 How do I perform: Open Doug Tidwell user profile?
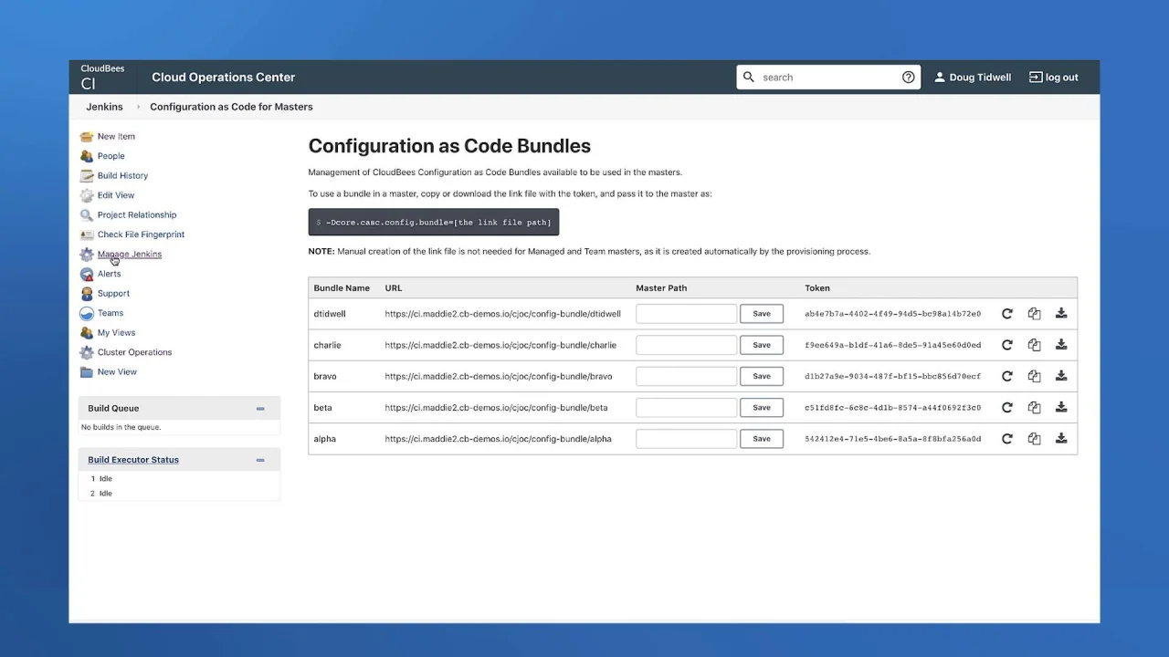click(972, 78)
